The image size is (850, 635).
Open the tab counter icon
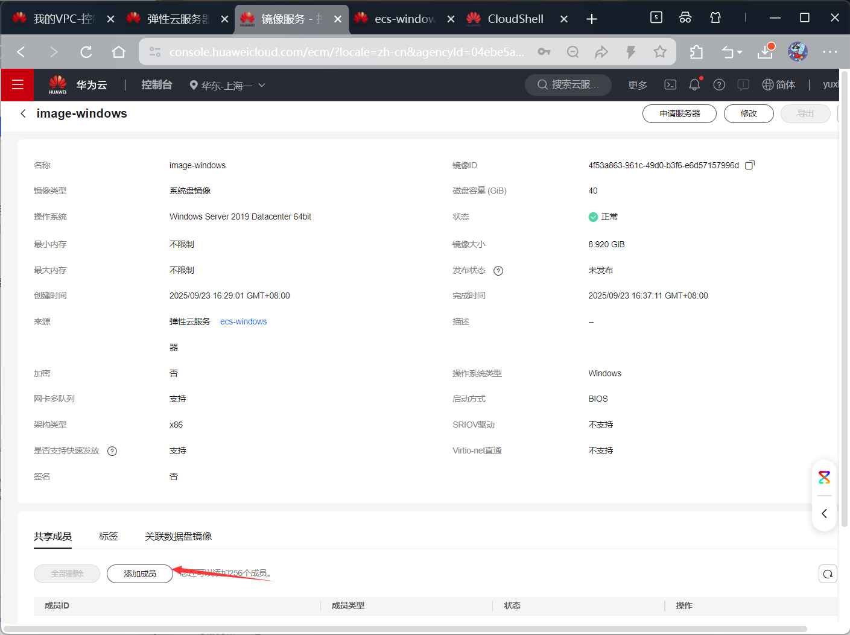pyautogui.click(x=656, y=17)
